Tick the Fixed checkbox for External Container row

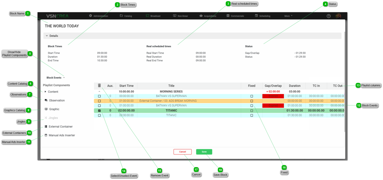(252, 101)
